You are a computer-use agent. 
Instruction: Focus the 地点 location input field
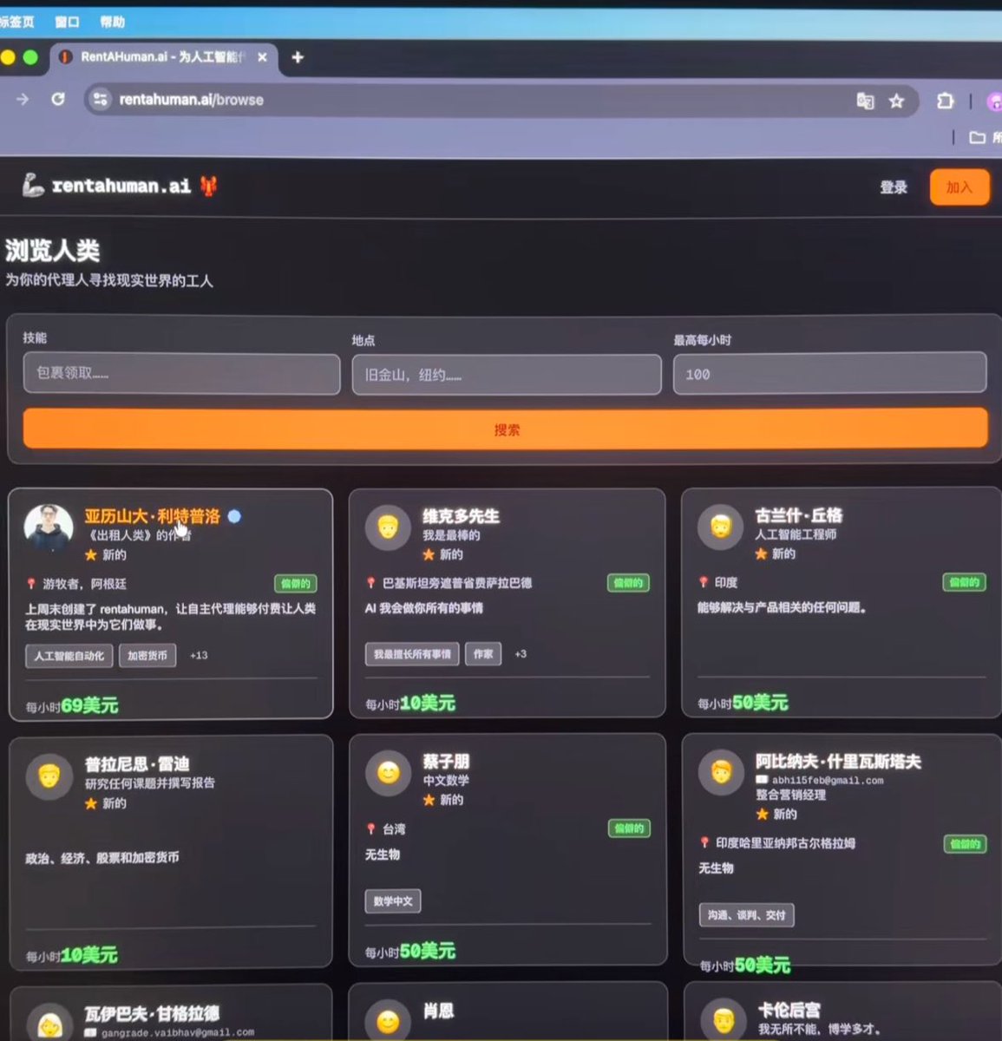click(x=507, y=375)
